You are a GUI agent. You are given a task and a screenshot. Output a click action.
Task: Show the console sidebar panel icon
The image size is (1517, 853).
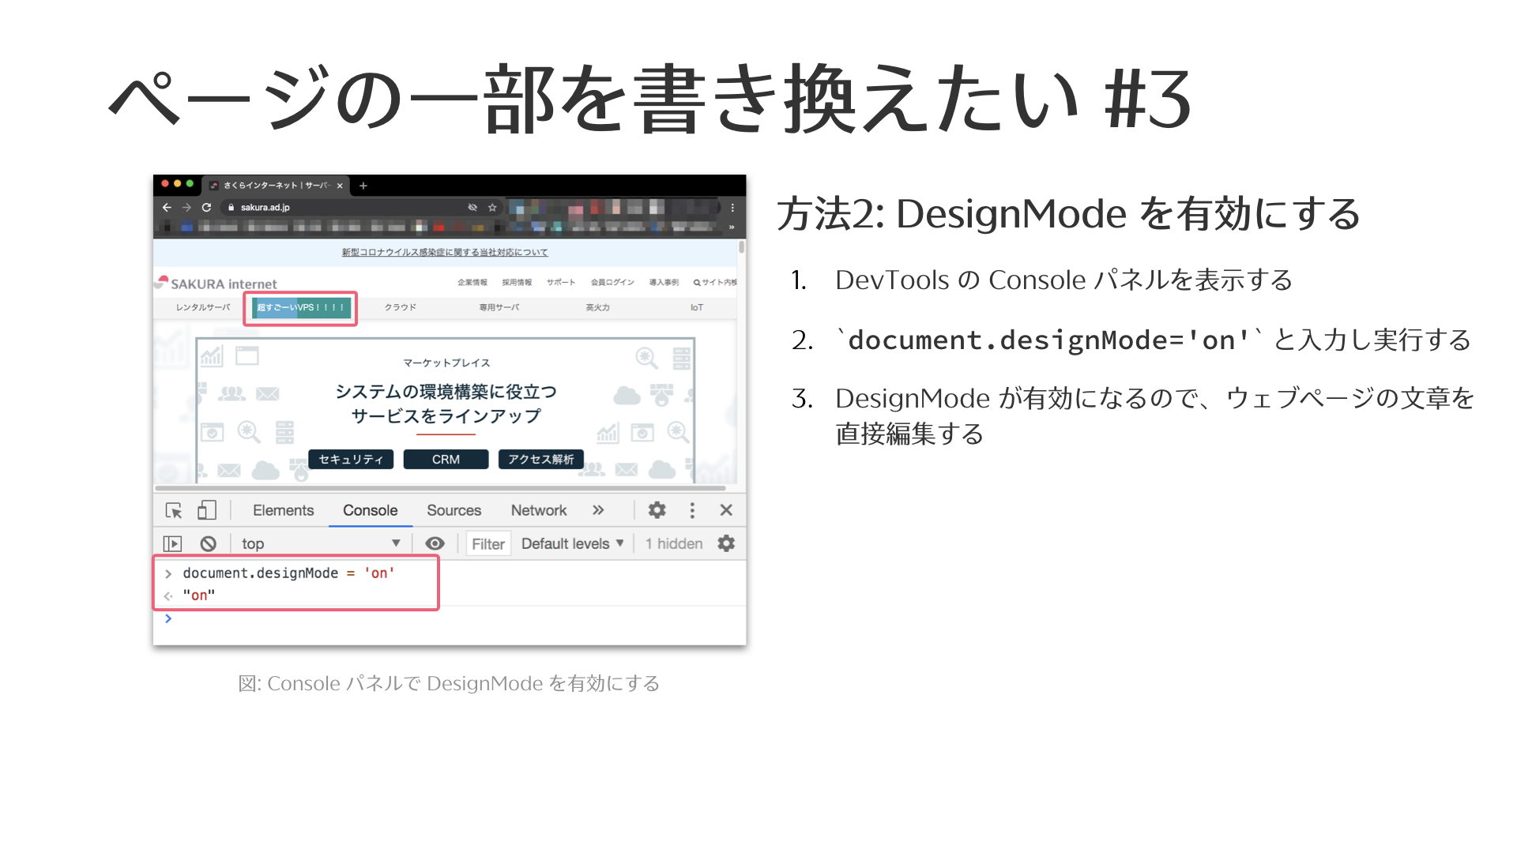pyautogui.click(x=172, y=543)
